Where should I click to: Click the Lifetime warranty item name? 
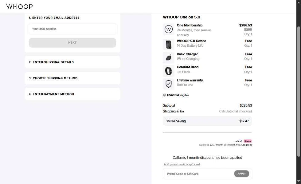tap(190, 80)
